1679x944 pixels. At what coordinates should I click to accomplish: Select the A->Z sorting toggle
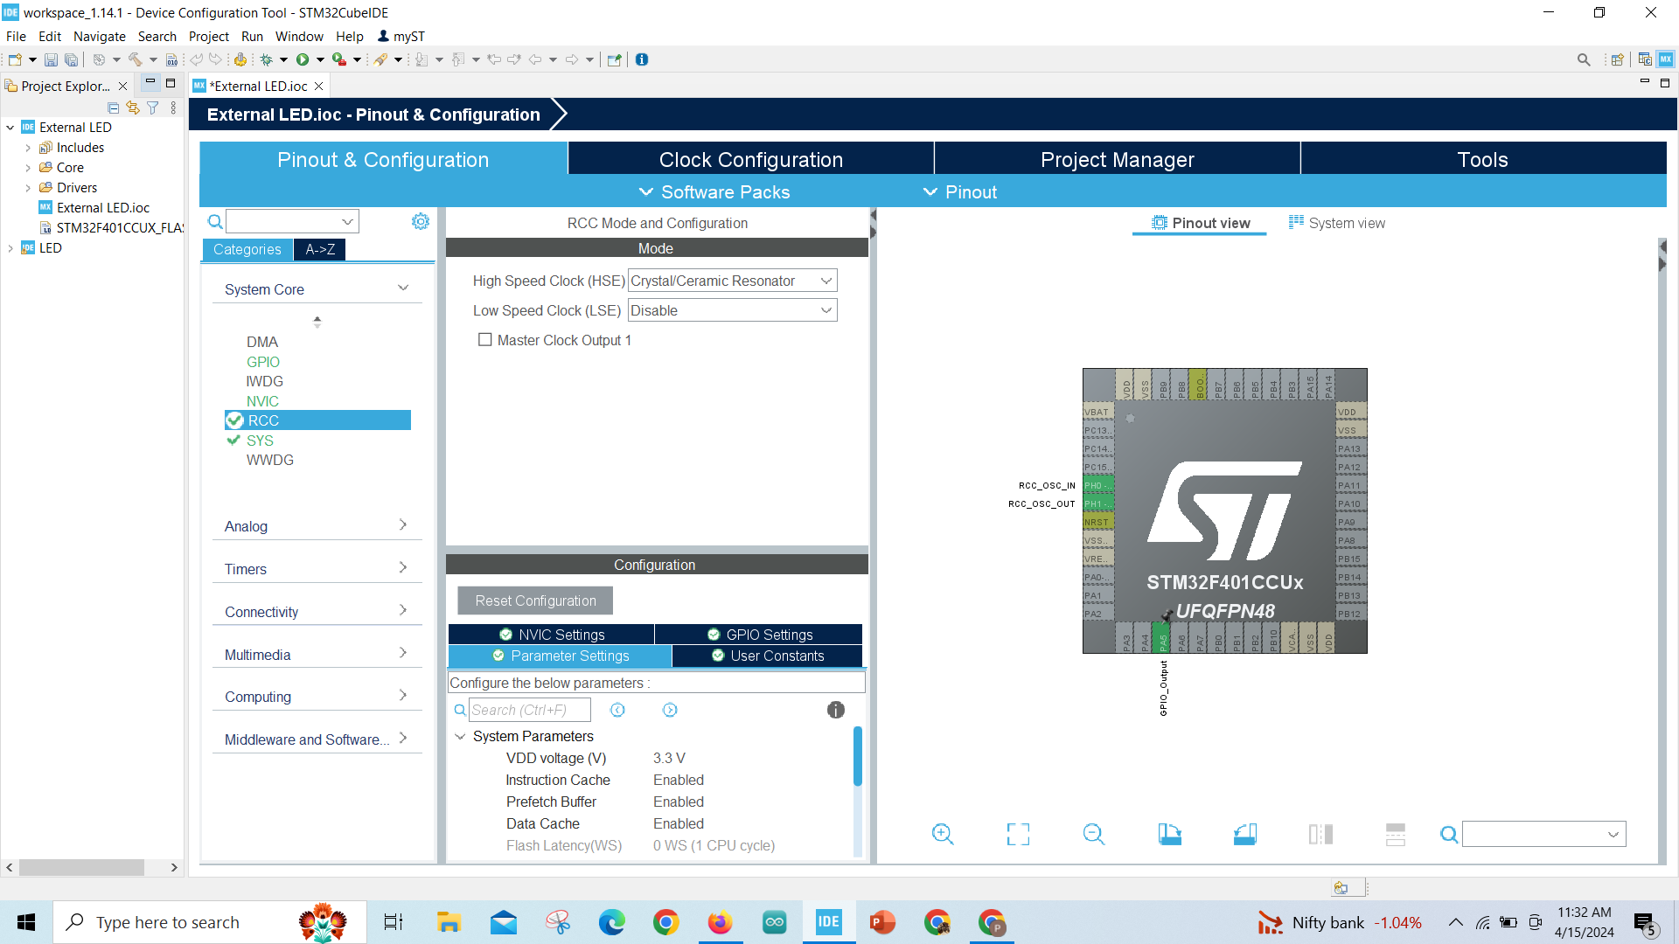pos(320,249)
